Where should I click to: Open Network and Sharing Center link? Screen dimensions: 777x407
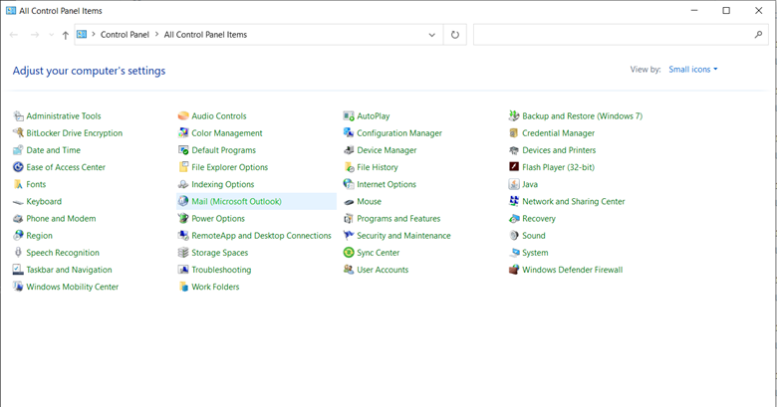coord(574,202)
